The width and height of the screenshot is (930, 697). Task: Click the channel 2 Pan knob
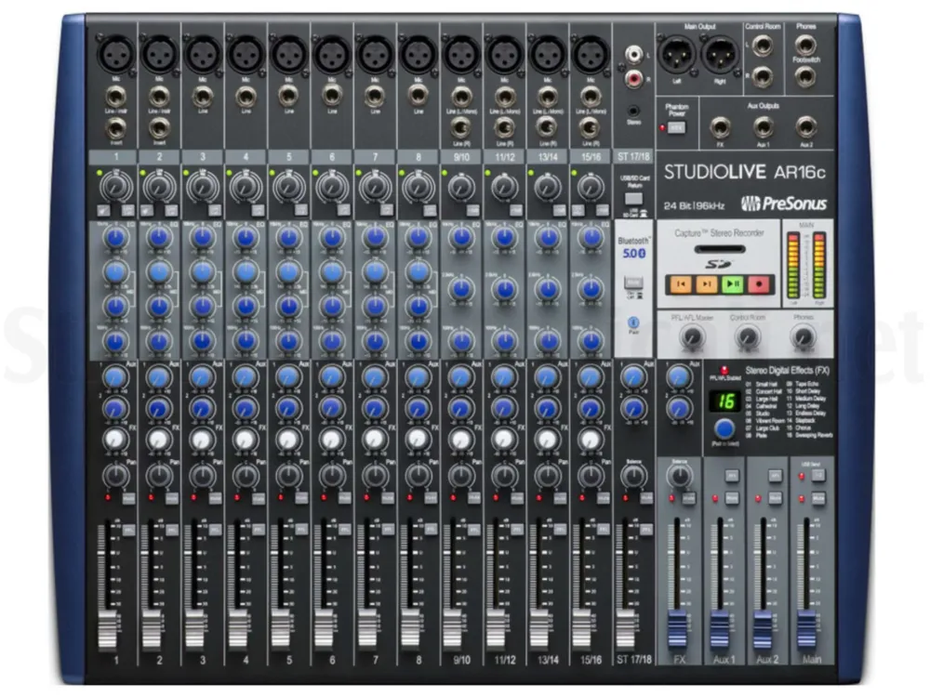159,475
